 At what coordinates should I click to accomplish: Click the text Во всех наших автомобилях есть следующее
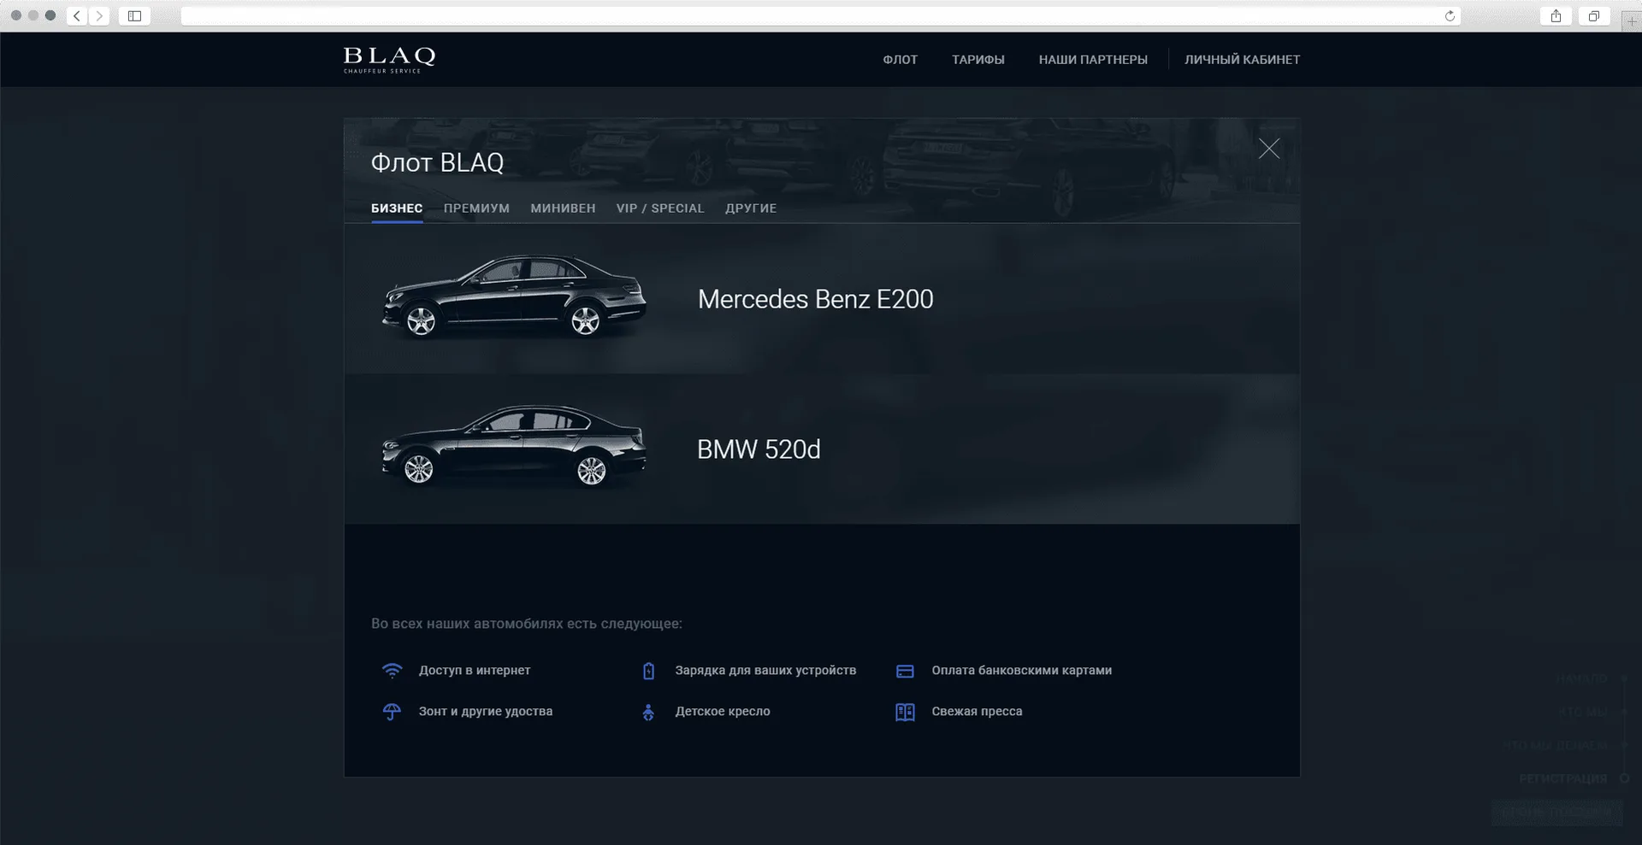click(527, 624)
